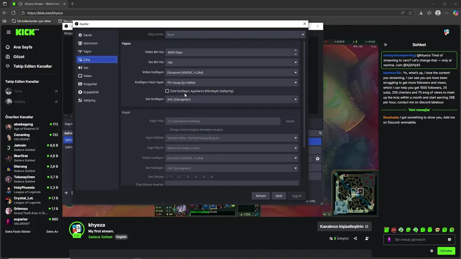This screenshot has height=259, width=461.
Task: Open the Ses Bit Hızı dropdown
Action: click(232, 62)
